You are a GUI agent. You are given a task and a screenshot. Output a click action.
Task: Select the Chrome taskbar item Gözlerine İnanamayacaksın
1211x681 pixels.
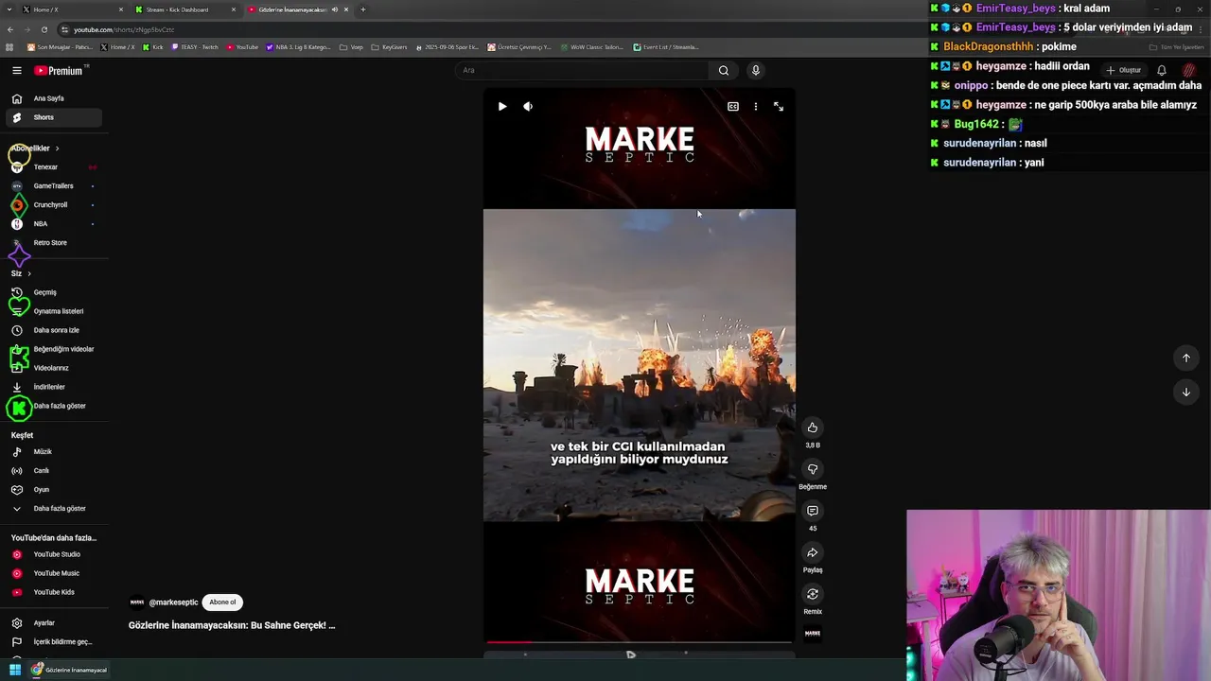point(69,670)
